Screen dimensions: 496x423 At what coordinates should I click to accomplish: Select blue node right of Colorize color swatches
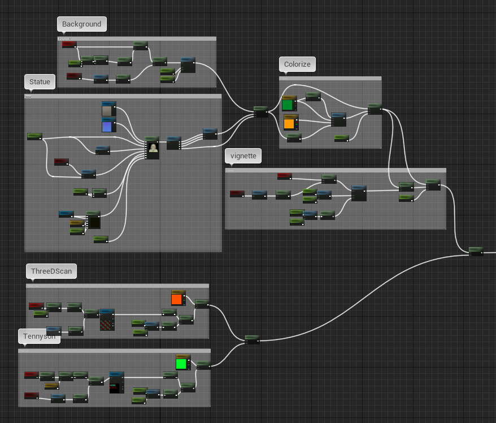pos(338,119)
